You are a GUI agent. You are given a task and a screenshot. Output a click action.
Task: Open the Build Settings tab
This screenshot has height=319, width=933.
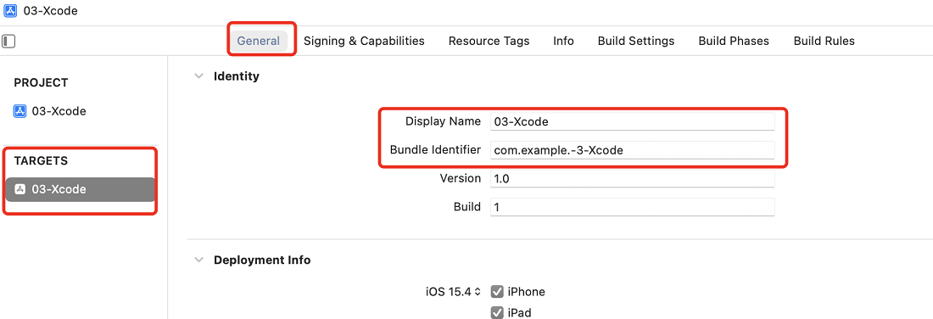coord(636,41)
